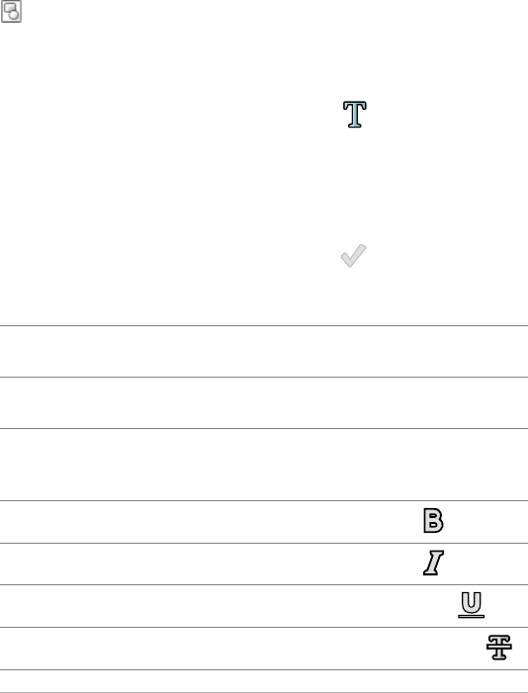Toggle Italic formatting with the I icon
The image size is (528, 693).
click(x=433, y=563)
